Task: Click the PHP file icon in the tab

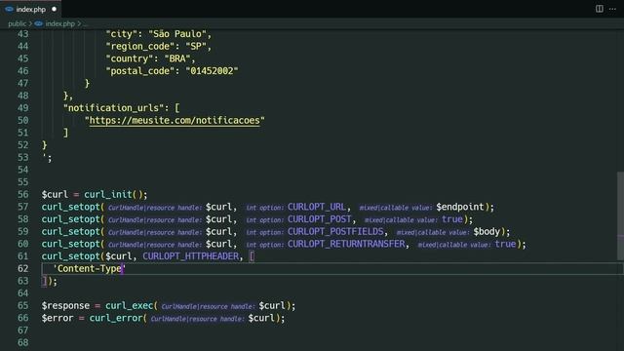Action: 9,9
